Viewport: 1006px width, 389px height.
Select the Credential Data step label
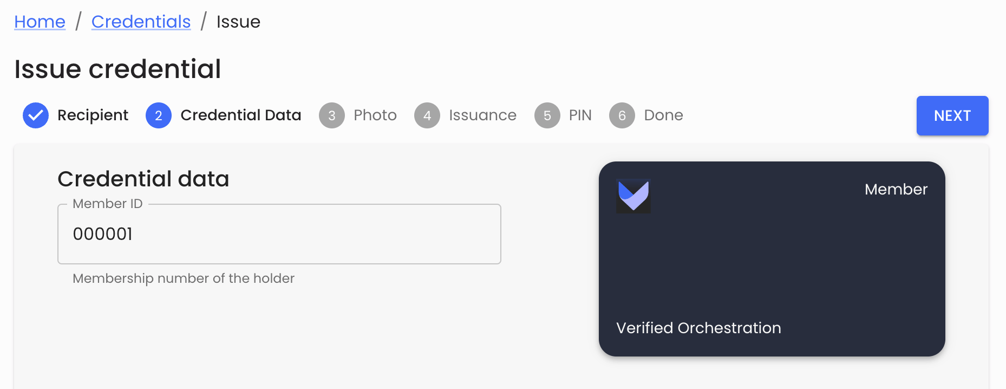pos(241,115)
